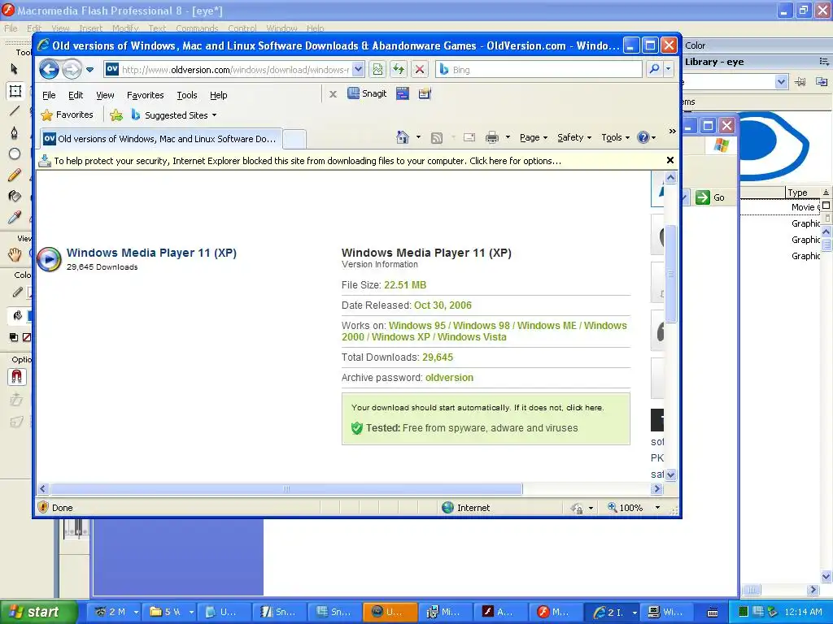Open the search provider dropdown
Image resolution: width=833 pixels, height=624 pixels.
tap(669, 70)
